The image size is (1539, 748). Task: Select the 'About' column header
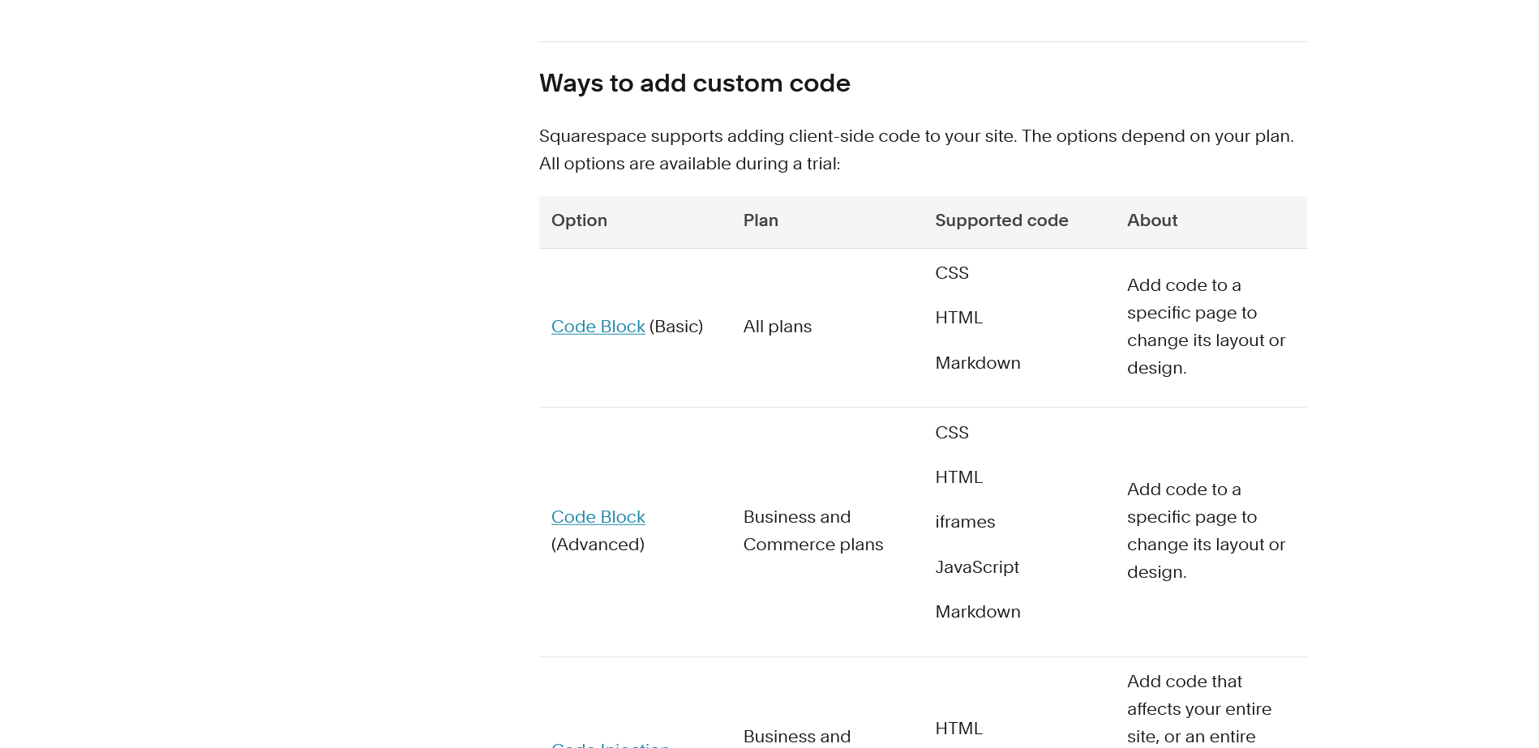(1151, 220)
